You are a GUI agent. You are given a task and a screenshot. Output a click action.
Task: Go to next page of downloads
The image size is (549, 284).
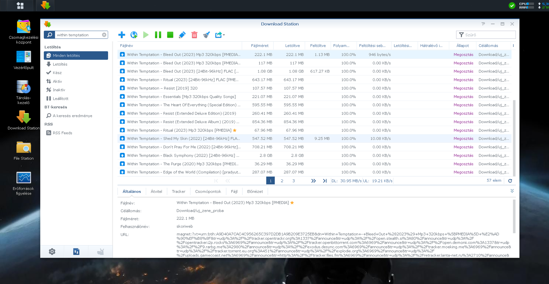click(313, 181)
